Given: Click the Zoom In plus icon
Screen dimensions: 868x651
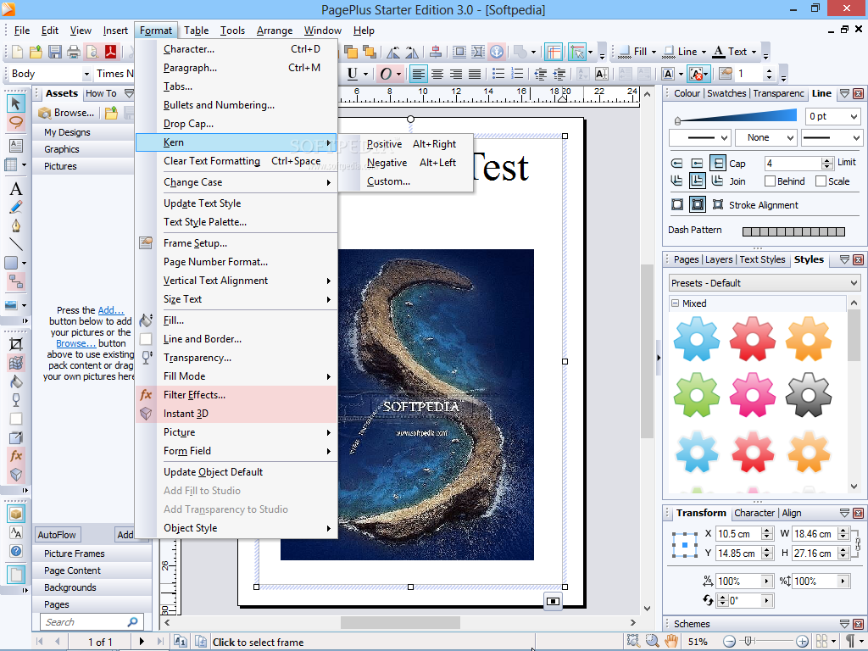Looking at the screenshot, I should tap(802, 642).
